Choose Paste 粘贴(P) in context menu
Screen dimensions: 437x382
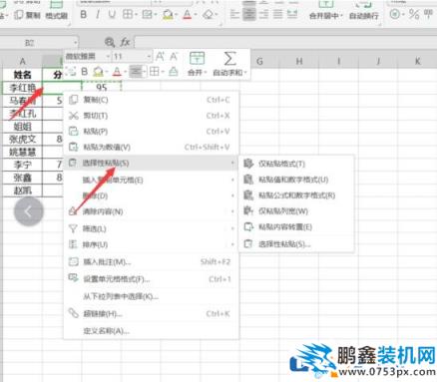pyautogui.click(x=151, y=132)
